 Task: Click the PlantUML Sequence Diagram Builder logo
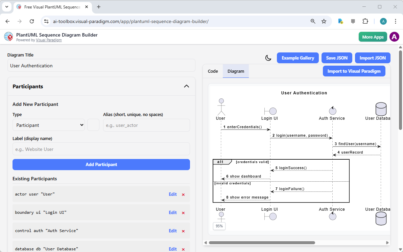click(8, 37)
